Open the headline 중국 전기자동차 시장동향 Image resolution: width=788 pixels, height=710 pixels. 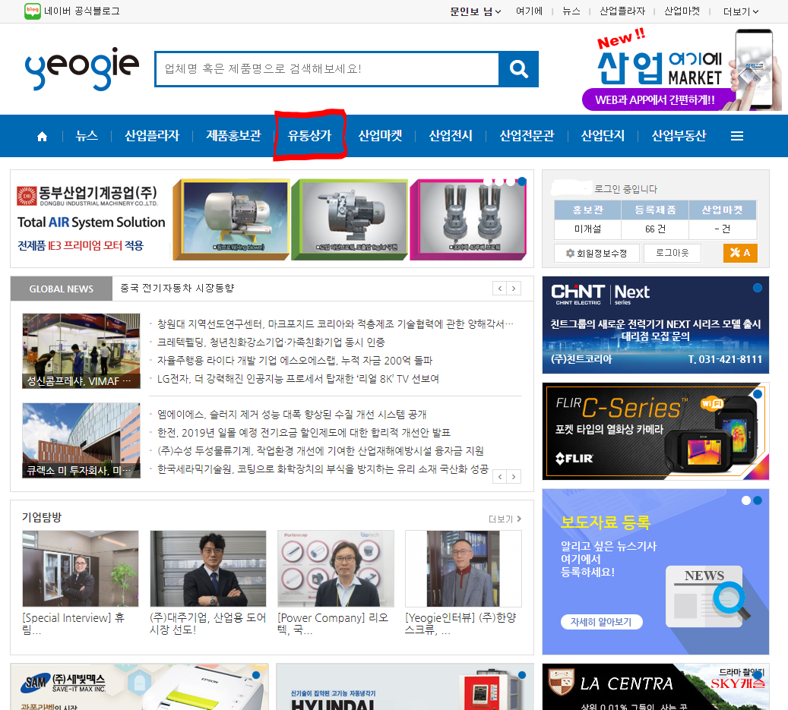pos(177,289)
